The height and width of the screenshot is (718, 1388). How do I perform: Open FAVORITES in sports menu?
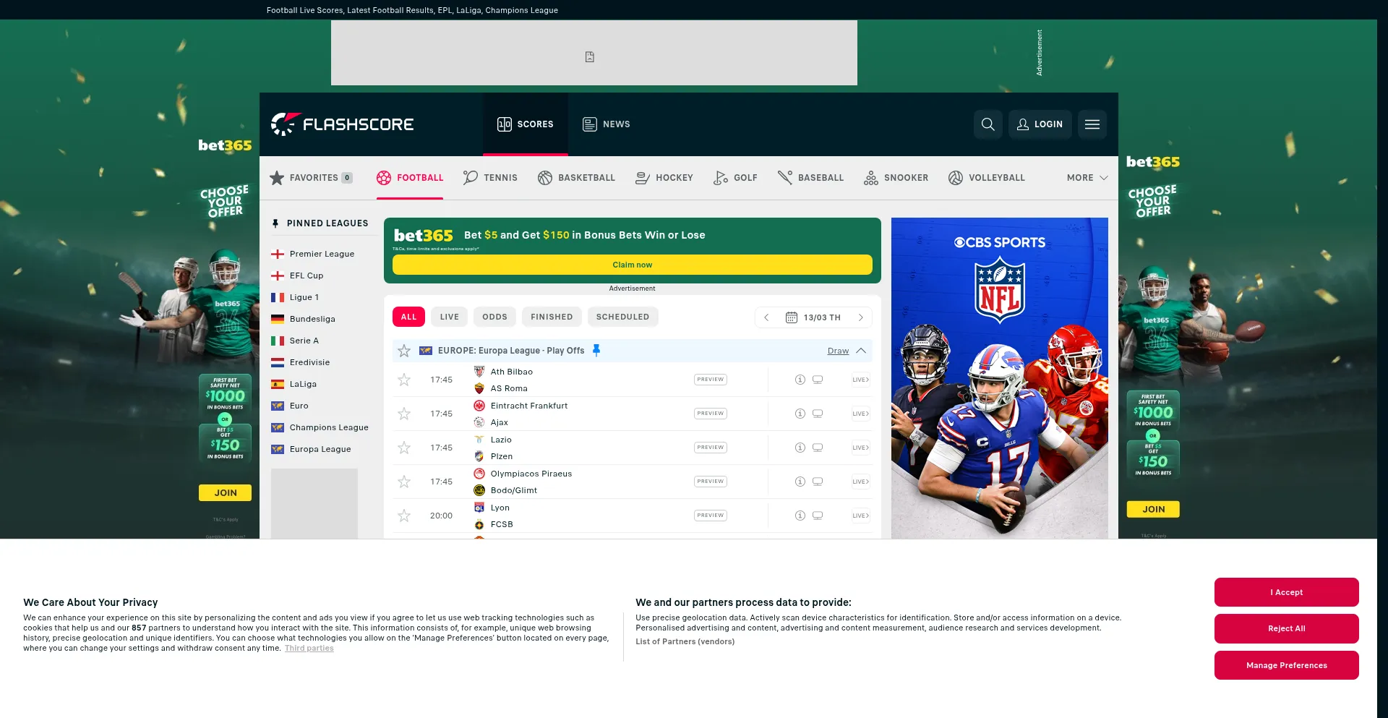[311, 178]
